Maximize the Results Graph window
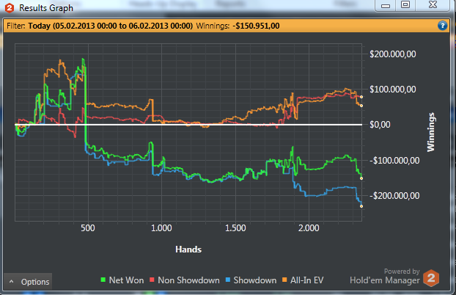 tap(405, 5)
